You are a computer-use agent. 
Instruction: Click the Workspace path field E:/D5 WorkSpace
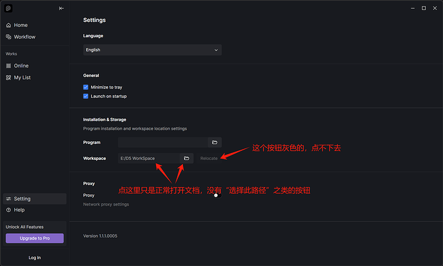149,158
